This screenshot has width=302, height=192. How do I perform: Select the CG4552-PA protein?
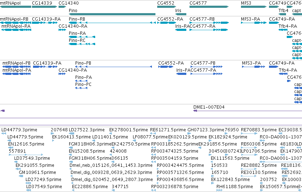coord(166,67)
